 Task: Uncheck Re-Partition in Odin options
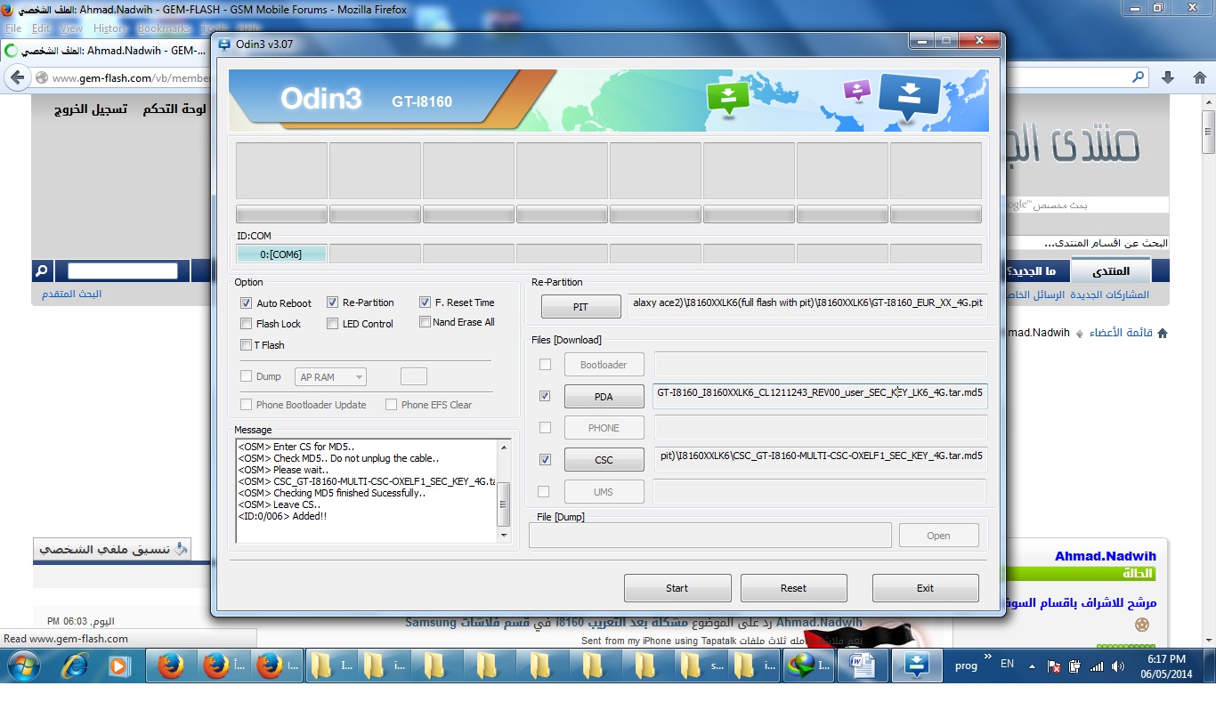[x=333, y=302]
